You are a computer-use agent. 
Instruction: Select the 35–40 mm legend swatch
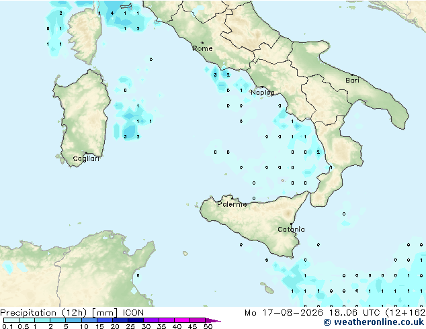[166, 320]
